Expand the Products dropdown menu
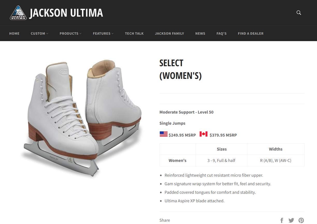 coord(70,33)
